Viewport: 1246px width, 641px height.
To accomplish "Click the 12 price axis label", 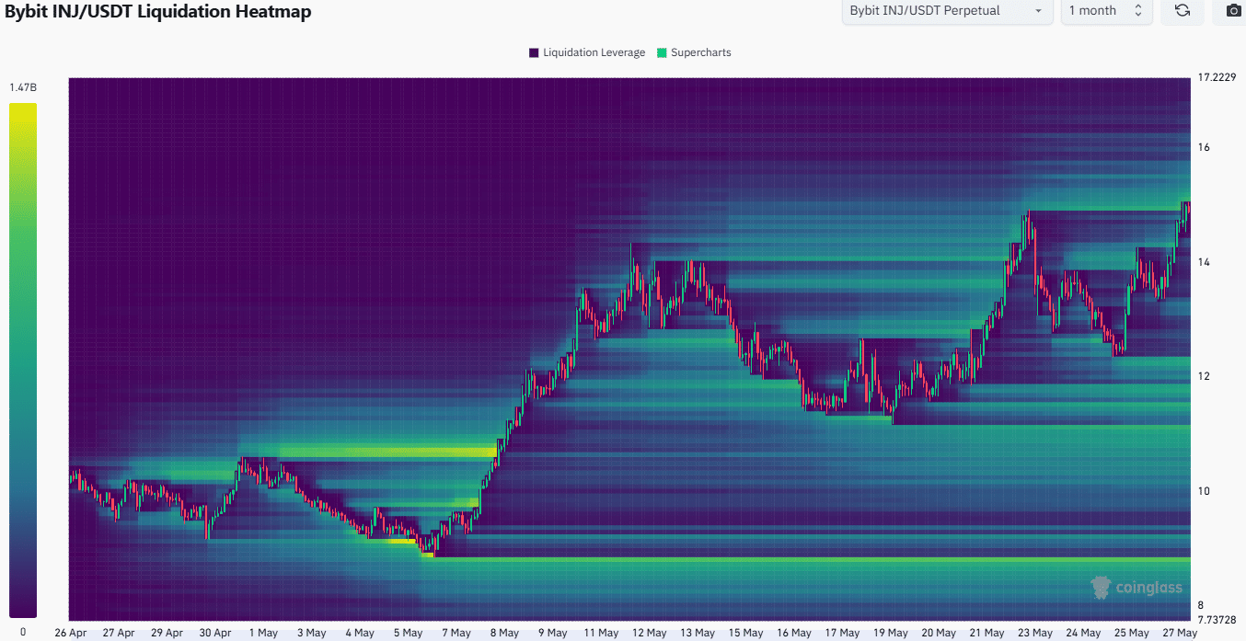I will [1204, 376].
